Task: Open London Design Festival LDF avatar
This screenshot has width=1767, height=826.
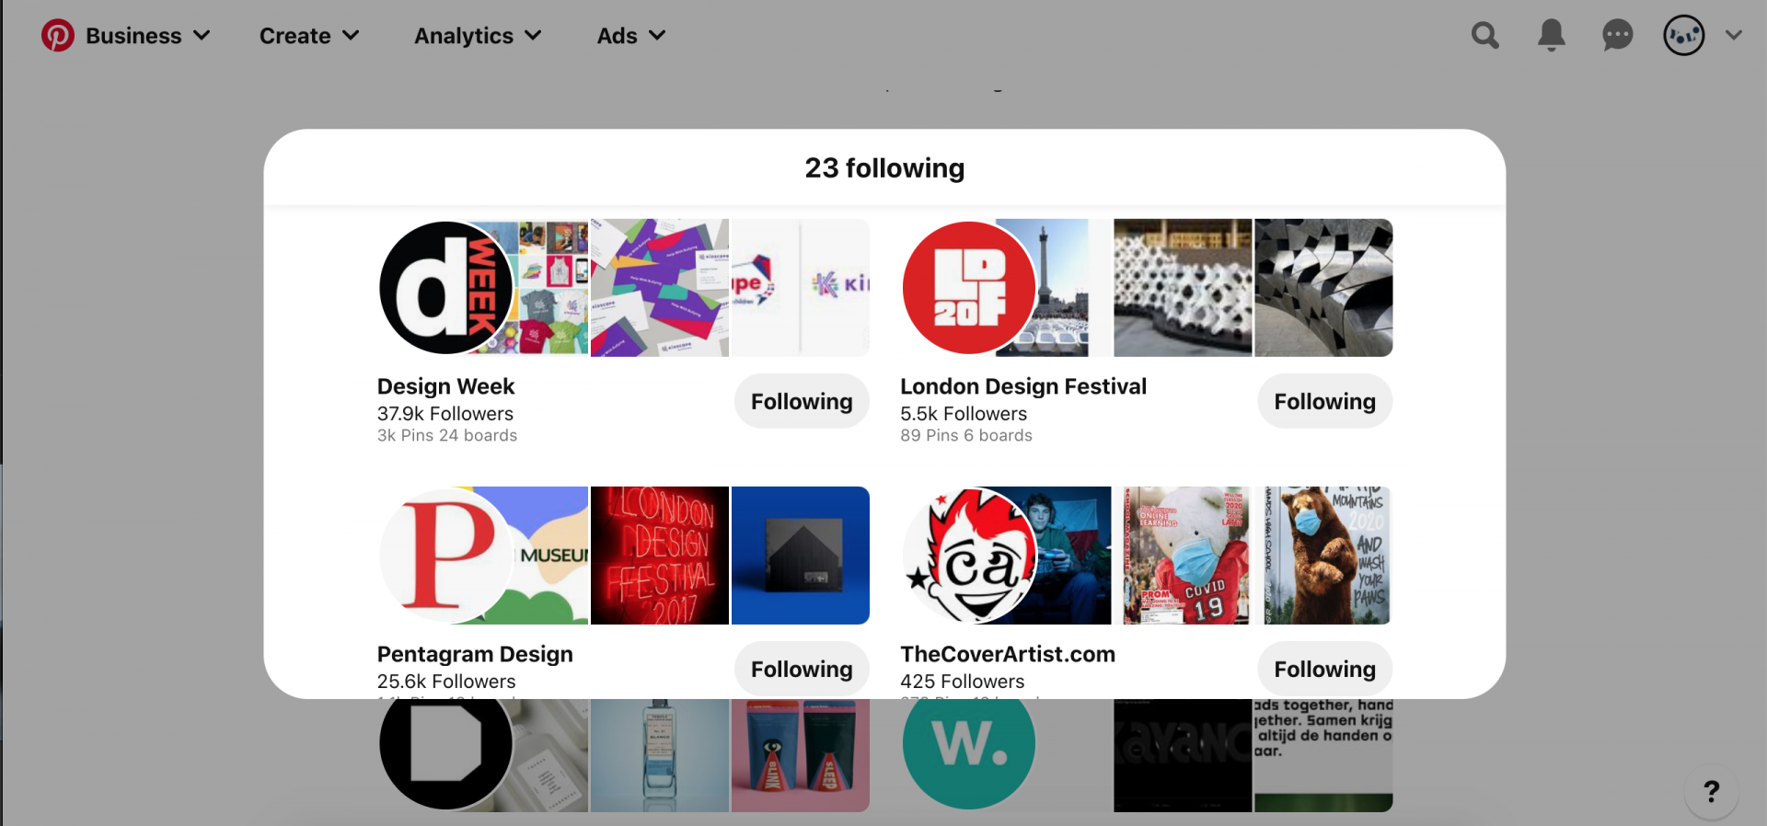Action: 969,288
